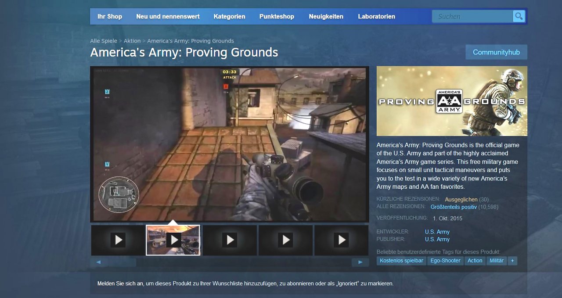
Task: Open publisher U.S. Army link
Action: [437, 239]
